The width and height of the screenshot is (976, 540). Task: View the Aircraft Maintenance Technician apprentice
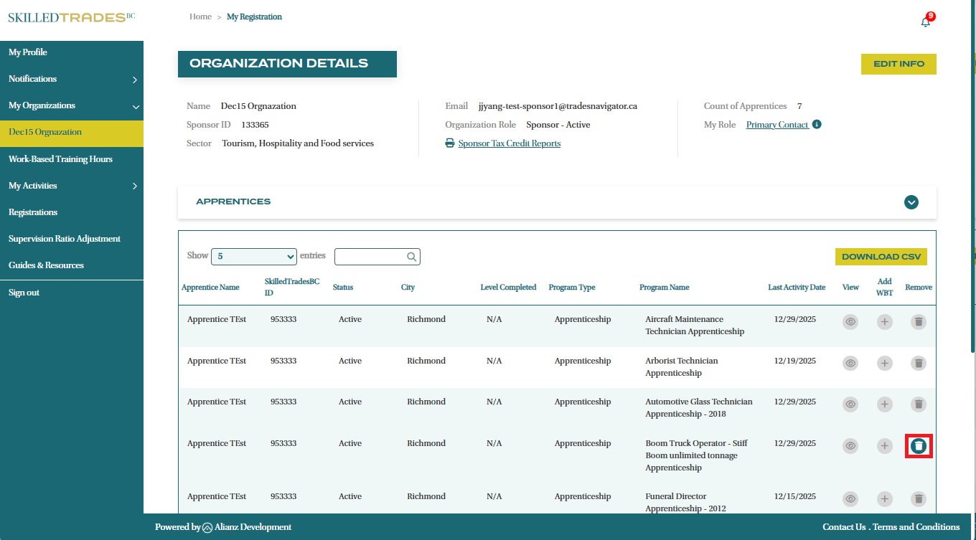[x=850, y=322]
